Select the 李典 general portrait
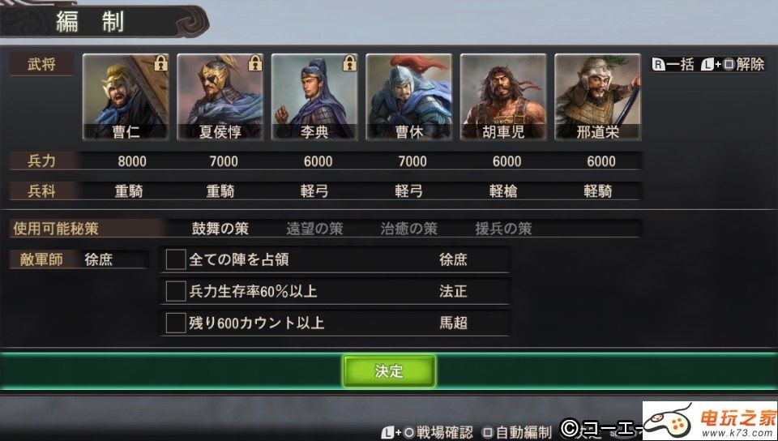Screen dimensions: 778x441 tap(314, 96)
